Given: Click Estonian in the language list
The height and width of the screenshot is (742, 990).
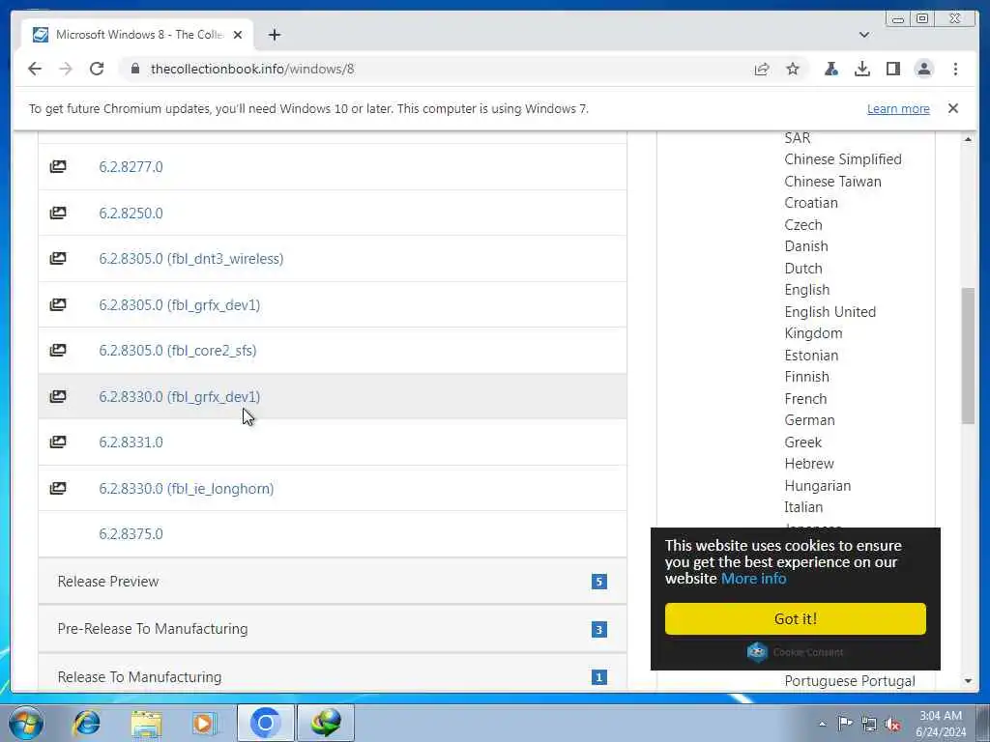Looking at the screenshot, I should point(811,356).
